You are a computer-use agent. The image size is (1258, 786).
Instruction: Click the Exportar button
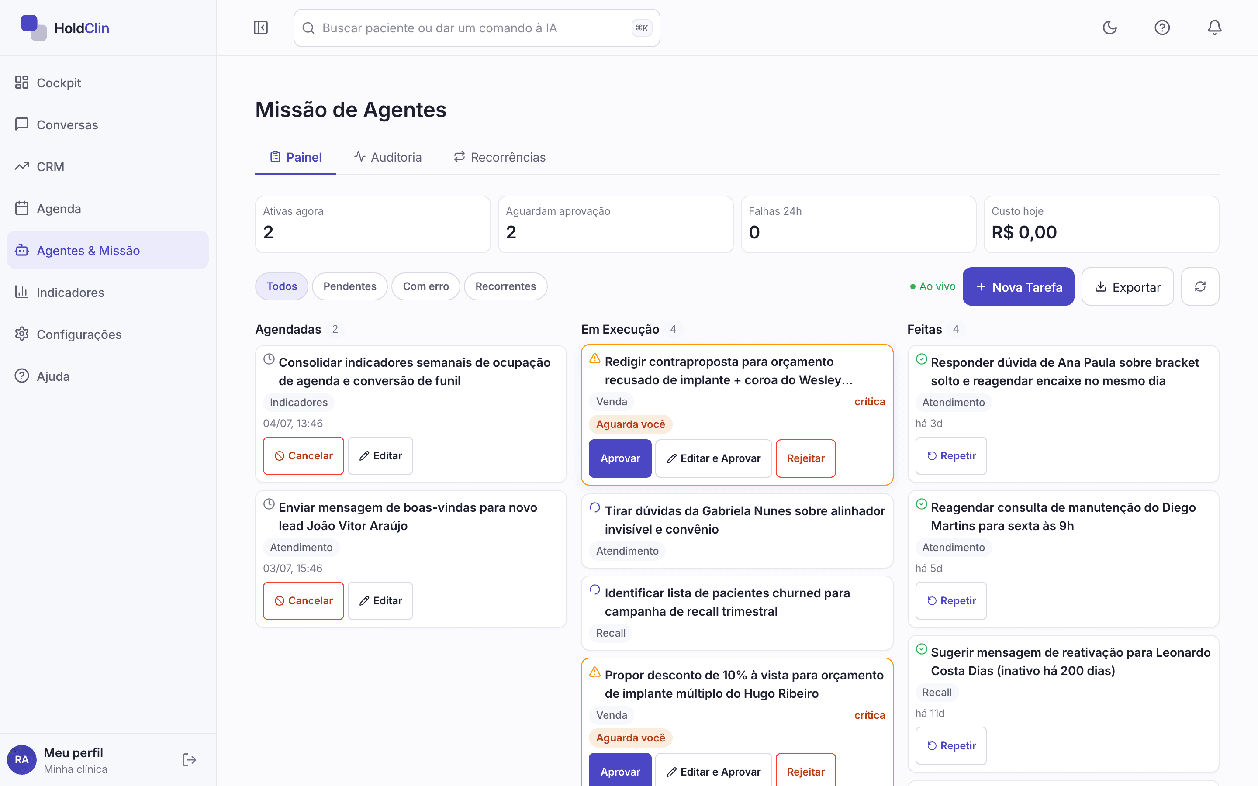pos(1127,286)
